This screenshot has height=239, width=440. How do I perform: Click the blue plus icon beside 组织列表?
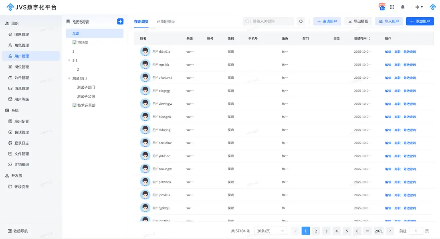point(120,22)
